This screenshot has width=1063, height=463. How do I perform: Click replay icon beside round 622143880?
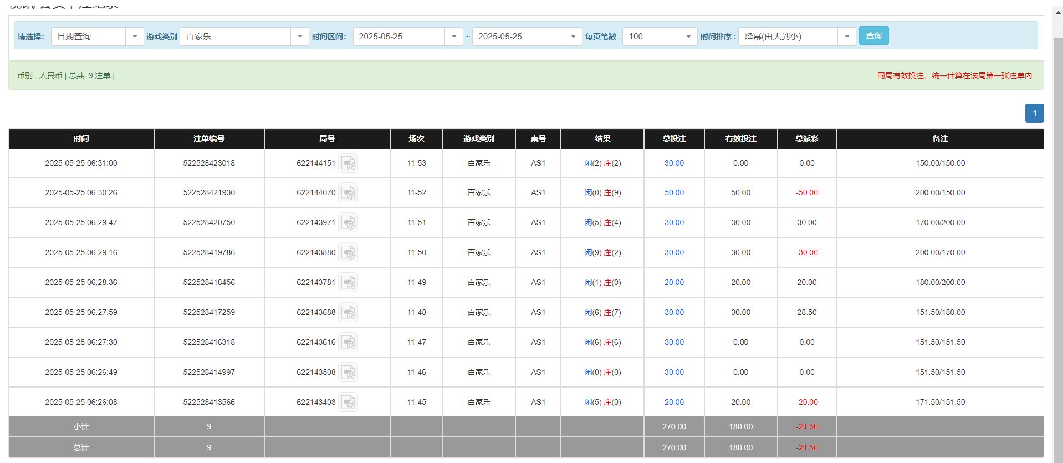(348, 253)
